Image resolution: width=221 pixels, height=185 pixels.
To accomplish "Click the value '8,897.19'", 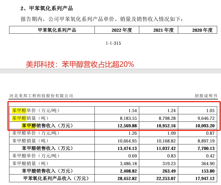I will (x=206, y=141).
